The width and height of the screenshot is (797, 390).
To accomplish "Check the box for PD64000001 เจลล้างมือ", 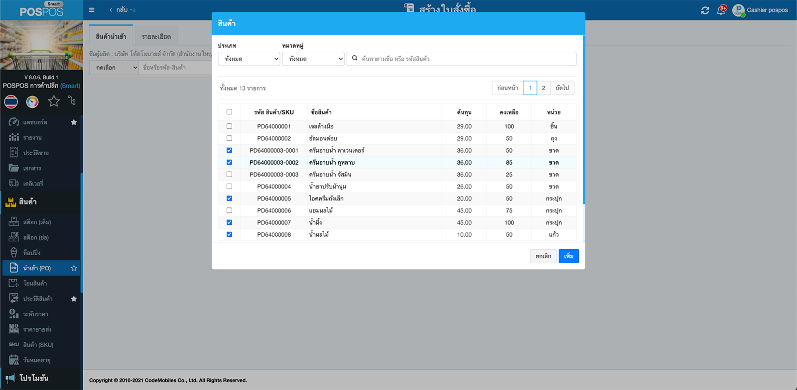I will (x=229, y=126).
